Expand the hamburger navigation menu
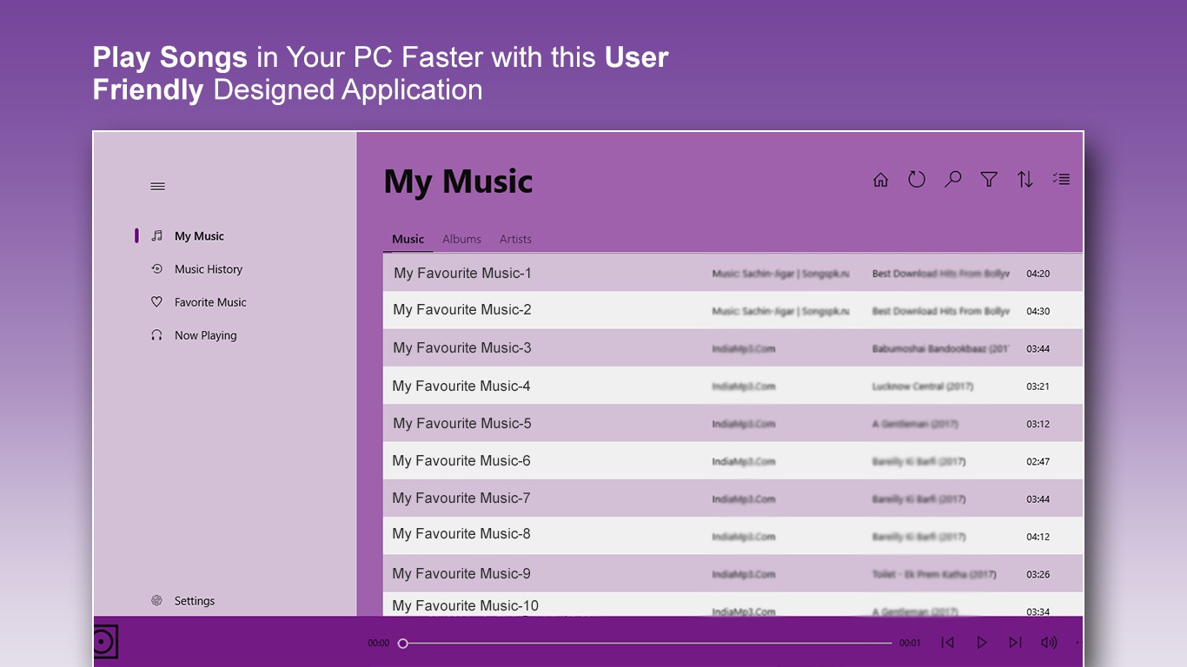The height and width of the screenshot is (667, 1187). [157, 186]
